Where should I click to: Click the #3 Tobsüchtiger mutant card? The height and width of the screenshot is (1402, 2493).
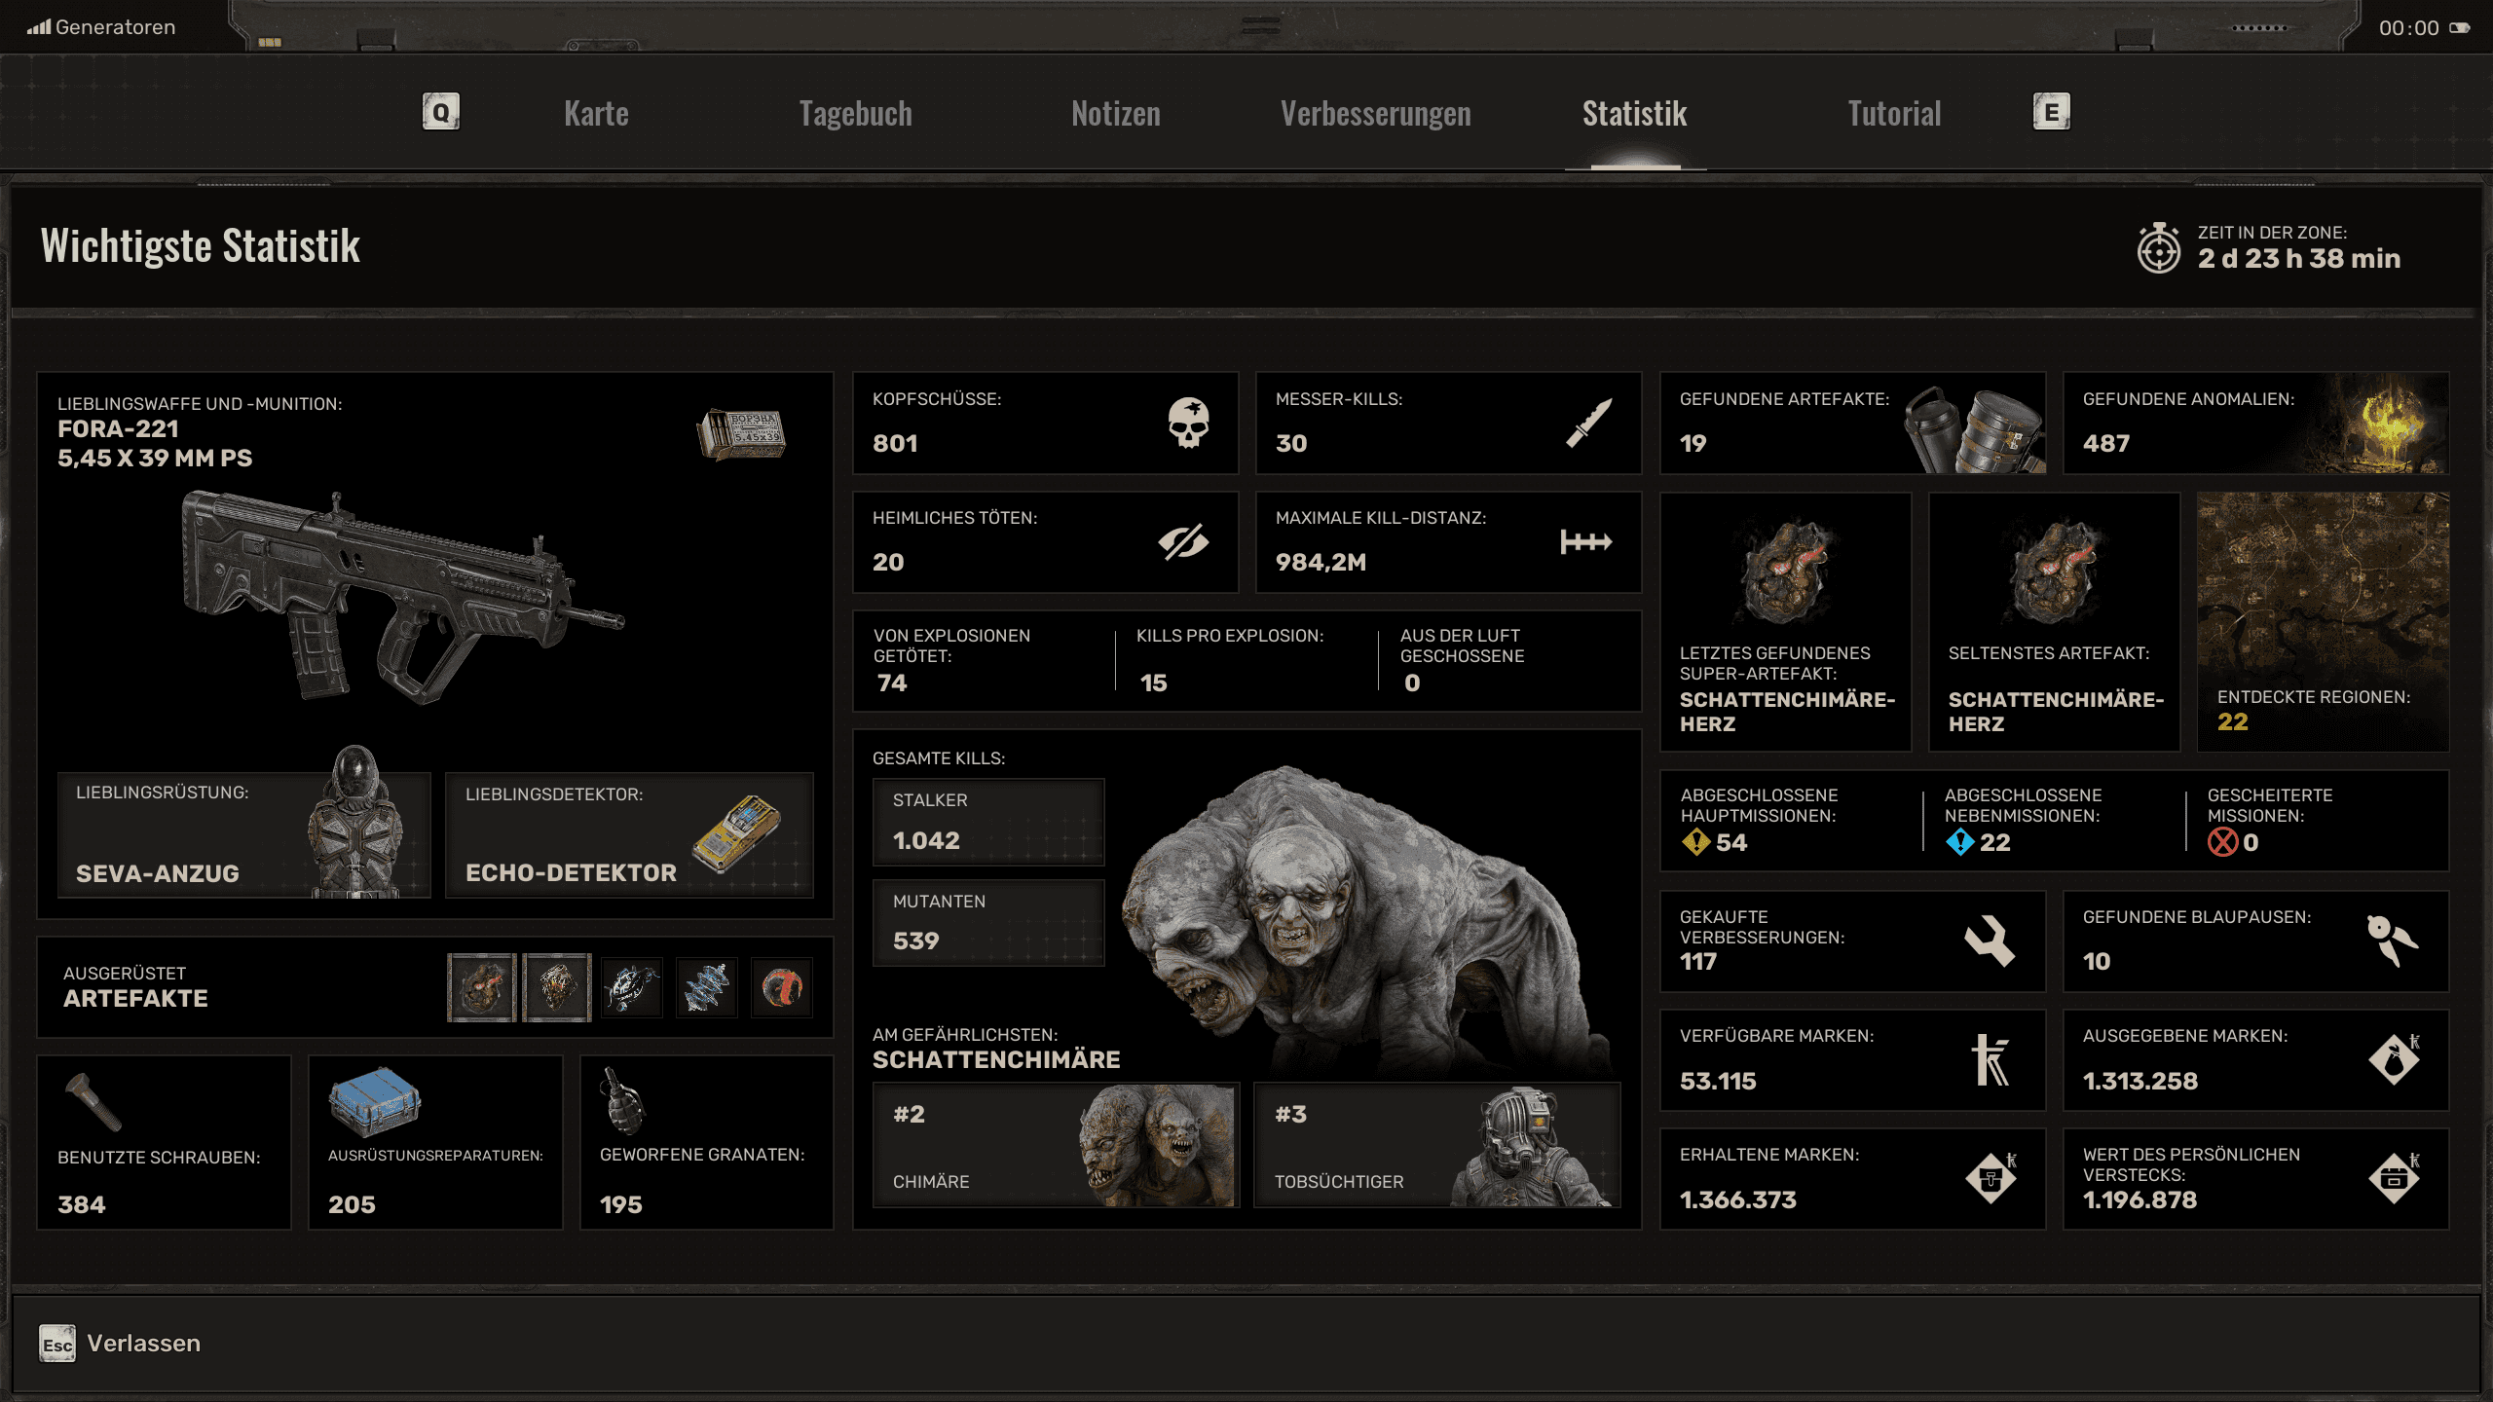(1437, 1146)
